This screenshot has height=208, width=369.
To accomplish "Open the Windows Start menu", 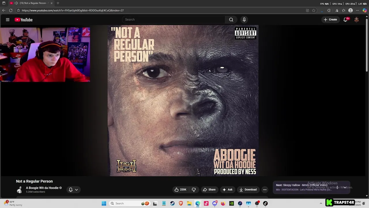I will coord(104,203).
